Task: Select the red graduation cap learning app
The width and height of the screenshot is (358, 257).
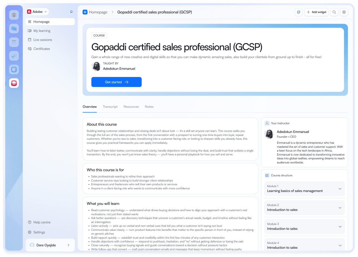Action: 14,83
